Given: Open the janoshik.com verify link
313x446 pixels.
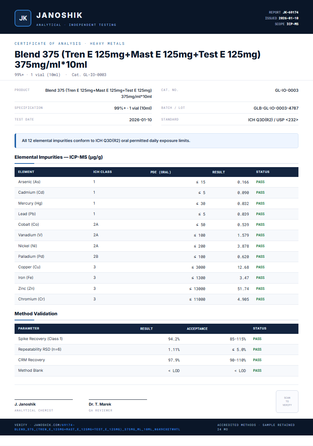Looking at the screenshot, I should coord(97,427).
